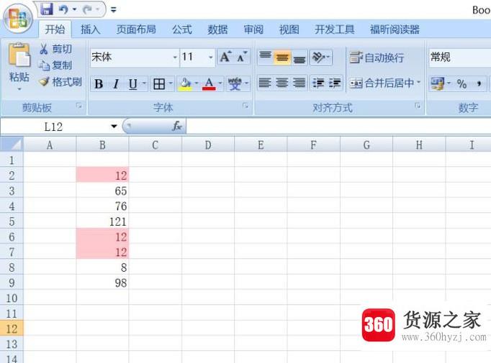Open the 对齐方式 dialog launcher
The width and height of the screenshot is (491, 363).
click(418, 106)
